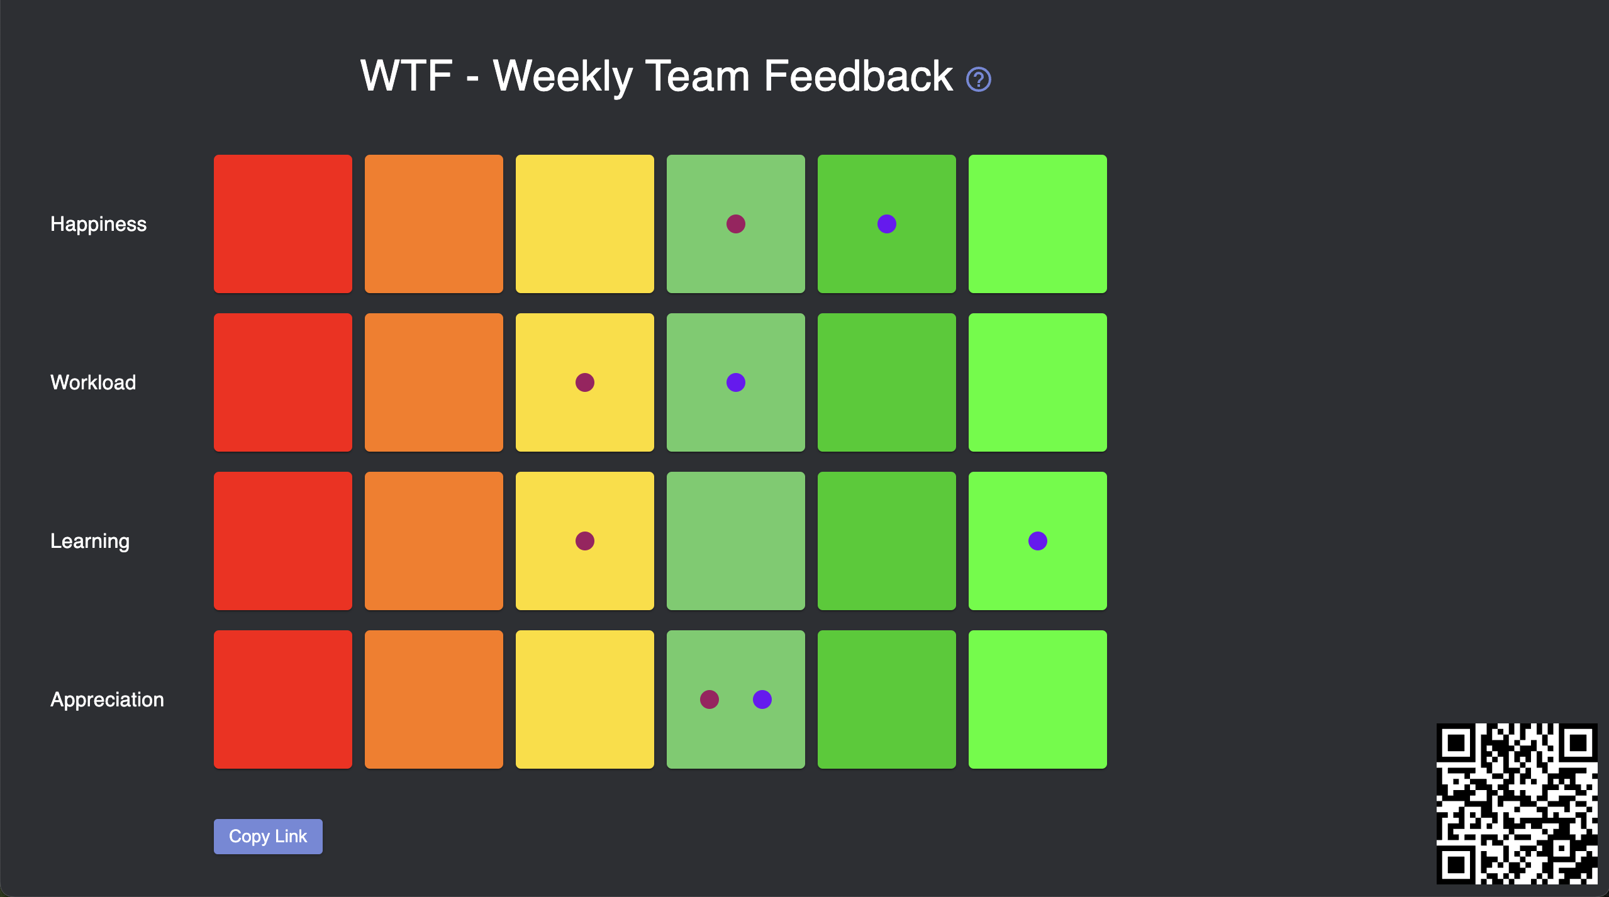Toggle the purple dot on Happiness row

[887, 224]
